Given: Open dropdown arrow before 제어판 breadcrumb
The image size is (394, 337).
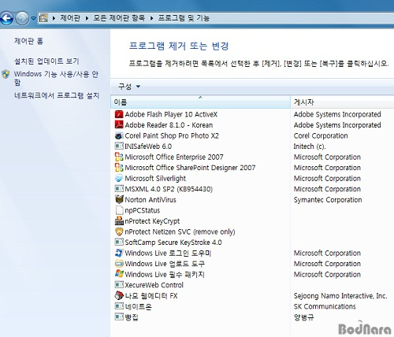Looking at the screenshot, I should [x=54, y=18].
